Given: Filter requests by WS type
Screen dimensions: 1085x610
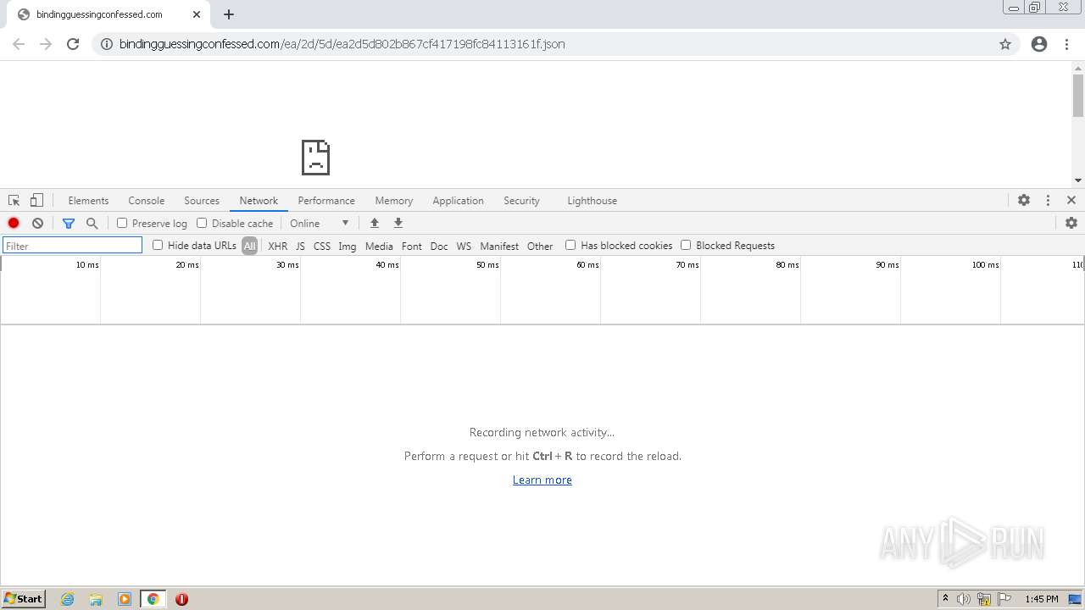Looking at the screenshot, I should point(464,246).
